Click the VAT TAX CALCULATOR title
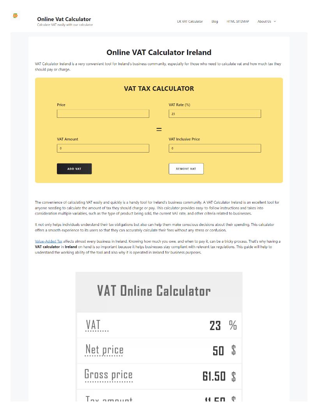 click(x=159, y=89)
